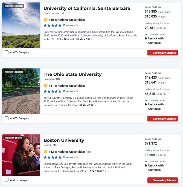The image size is (183, 187).
Task: Click the lock icon in Boston University card
Action: click(146, 165)
